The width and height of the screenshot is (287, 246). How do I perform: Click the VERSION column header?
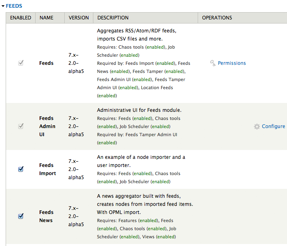(79, 18)
